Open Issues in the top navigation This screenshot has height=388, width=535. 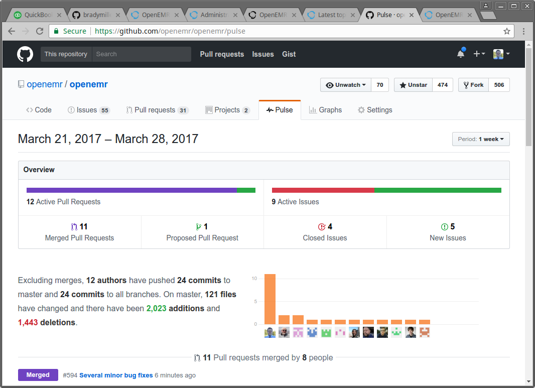click(x=262, y=54)
